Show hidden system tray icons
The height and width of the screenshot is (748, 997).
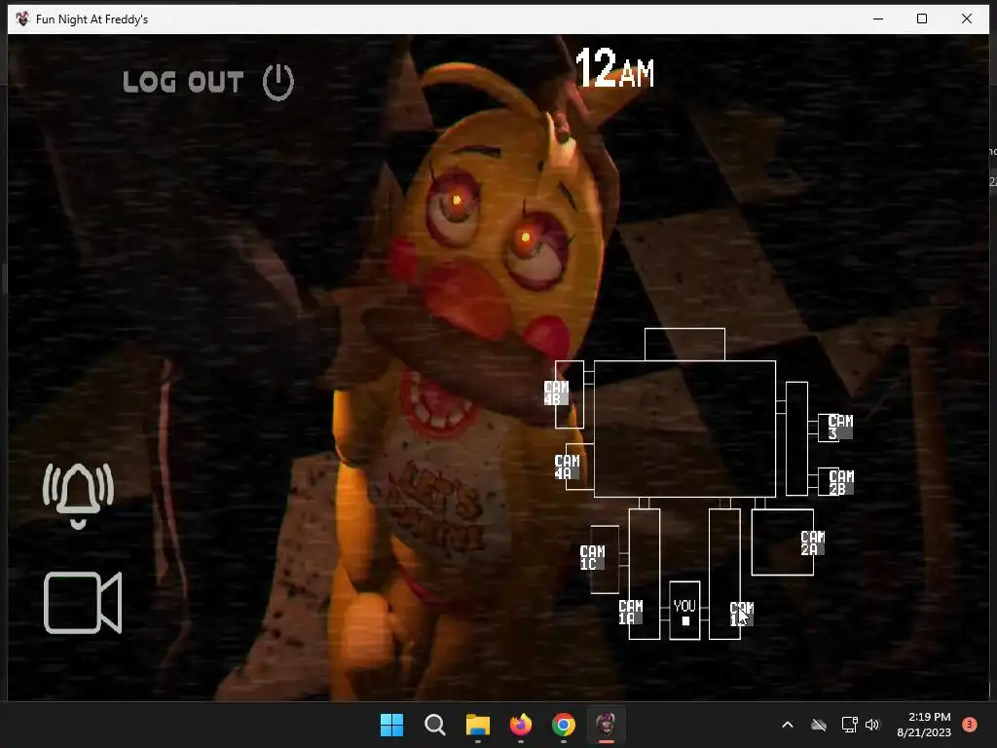(x=787, y=725)
